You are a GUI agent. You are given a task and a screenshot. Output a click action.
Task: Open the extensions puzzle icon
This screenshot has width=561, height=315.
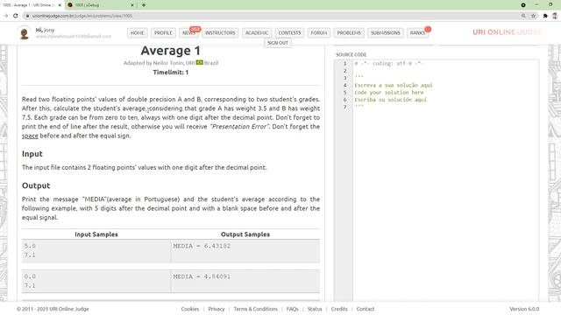[545, 16]
